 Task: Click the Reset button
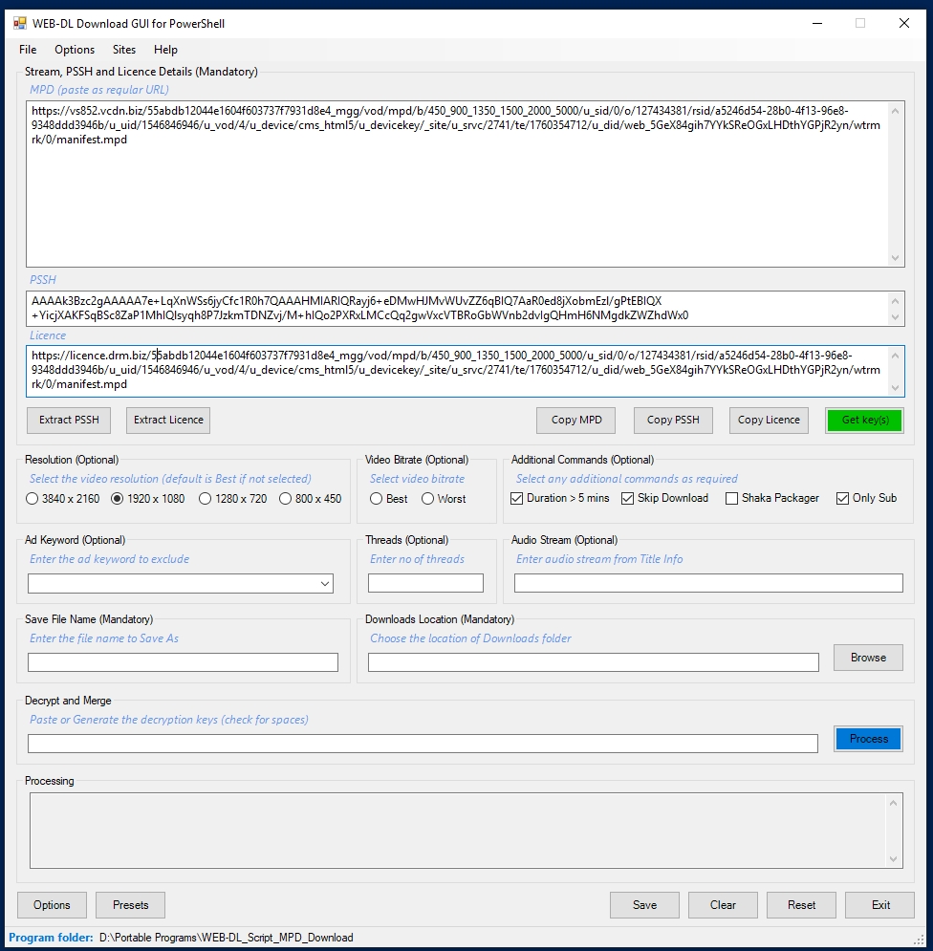801,905
